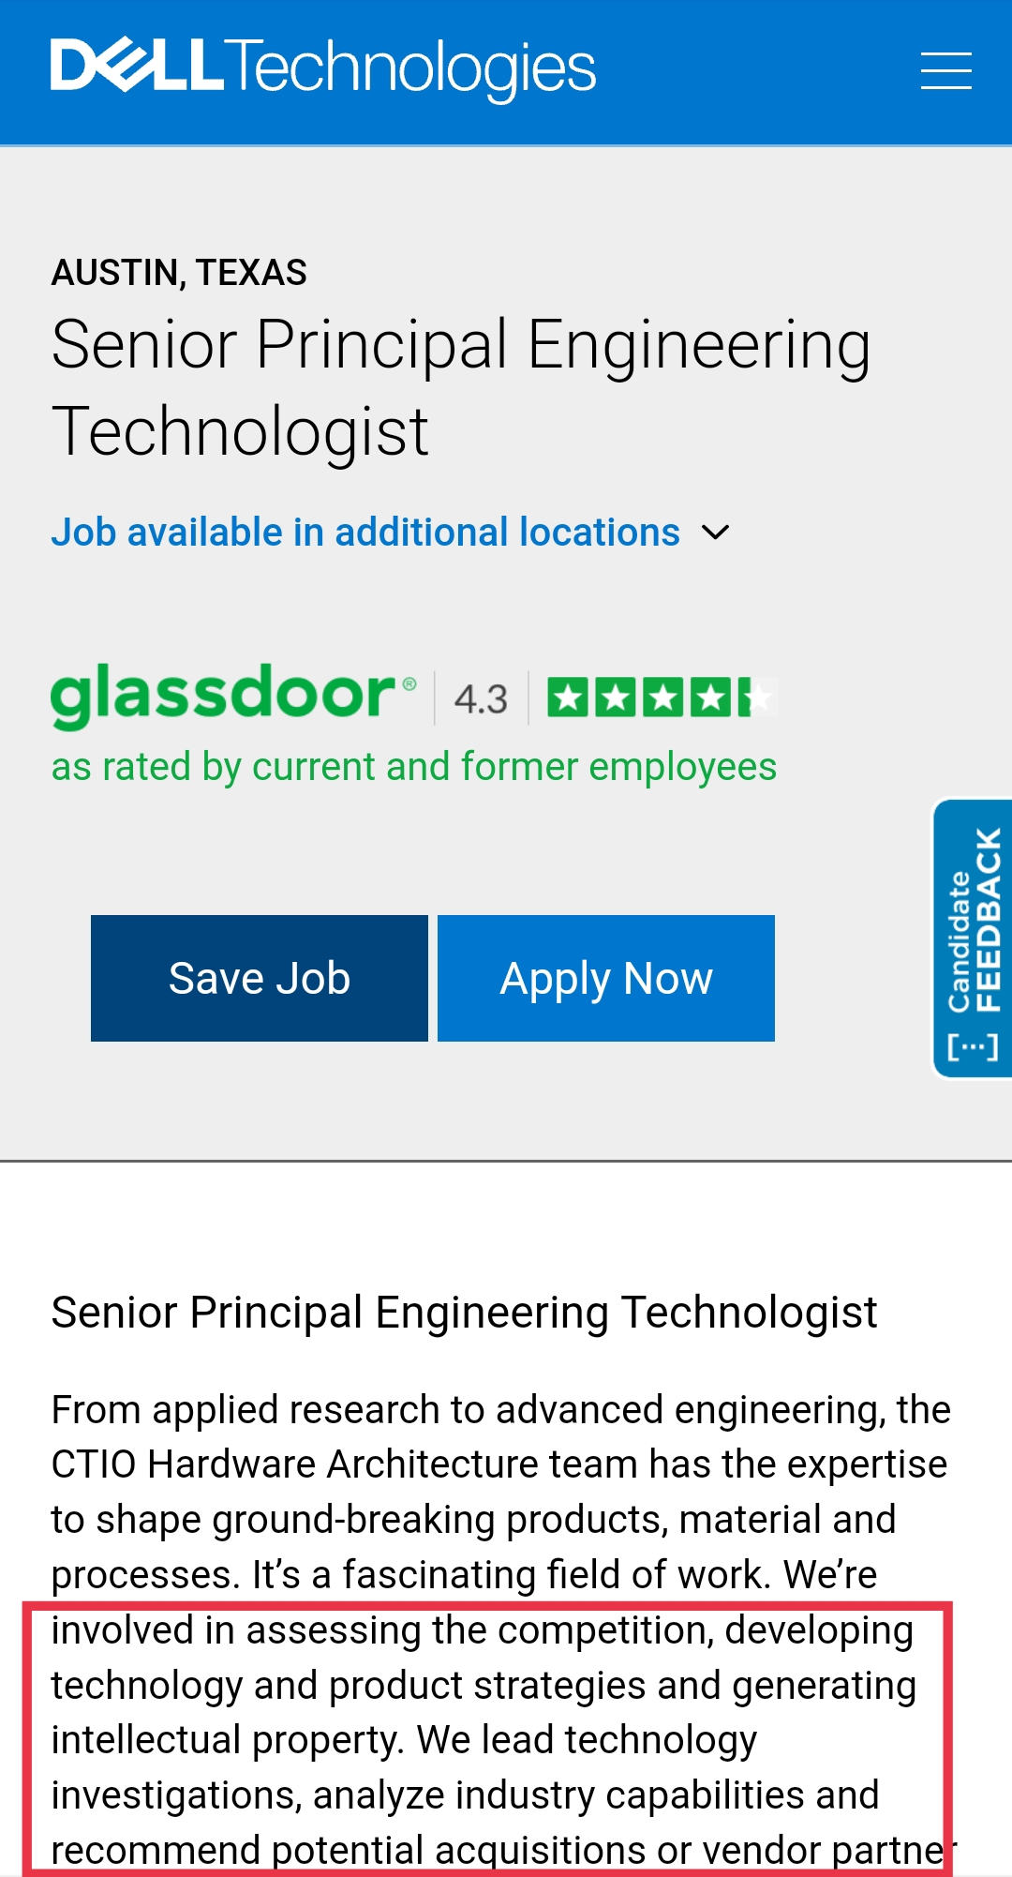Image resolution: width=1012 pixels, height=1877 pixels.
Task: Click the large Senior Principal Engineering Technologist title
Action: pyautogui.click(x=461, y=387)
